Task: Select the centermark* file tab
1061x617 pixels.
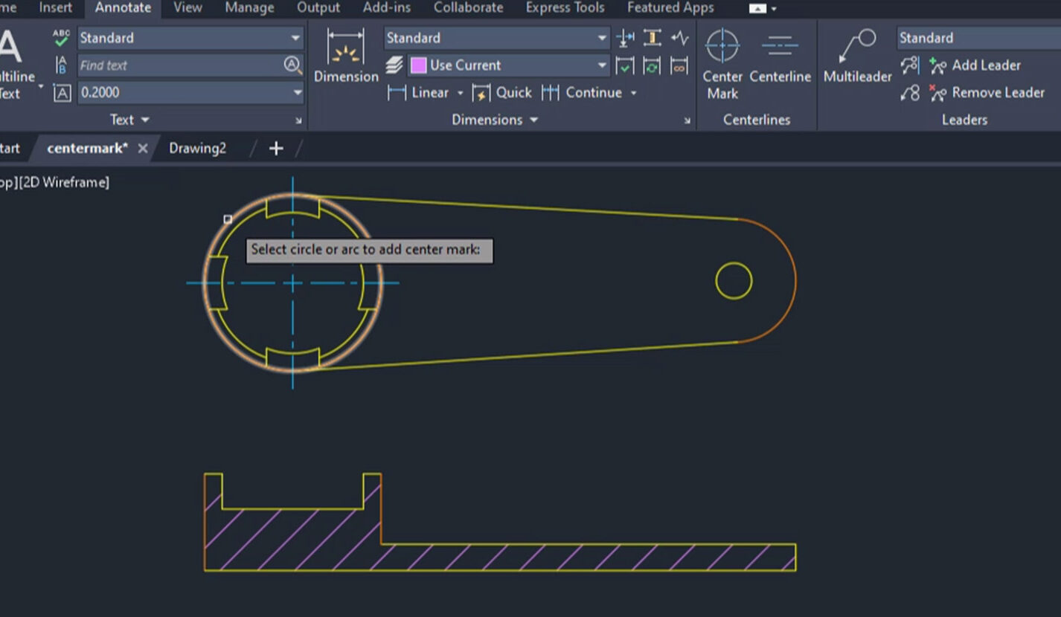Action: coord(87,148)
